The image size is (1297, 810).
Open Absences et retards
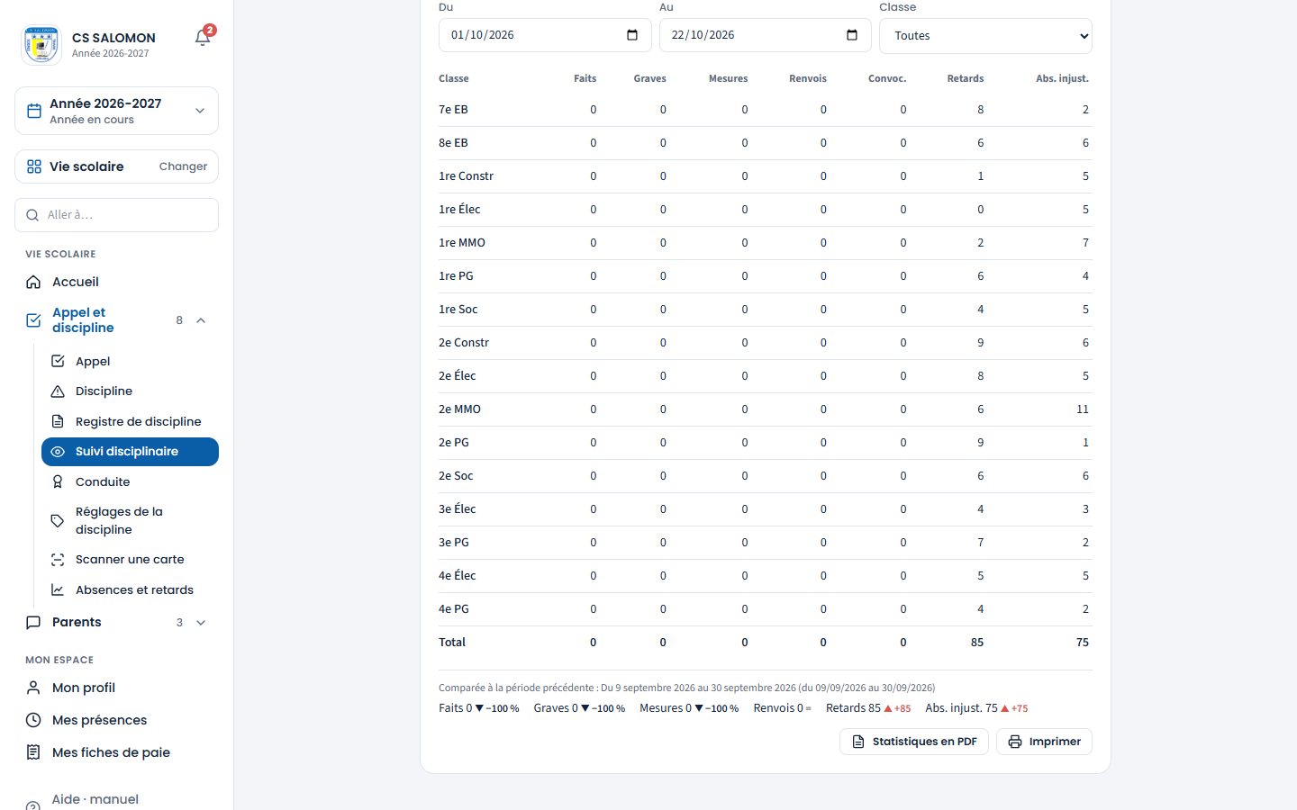(130, 590)
